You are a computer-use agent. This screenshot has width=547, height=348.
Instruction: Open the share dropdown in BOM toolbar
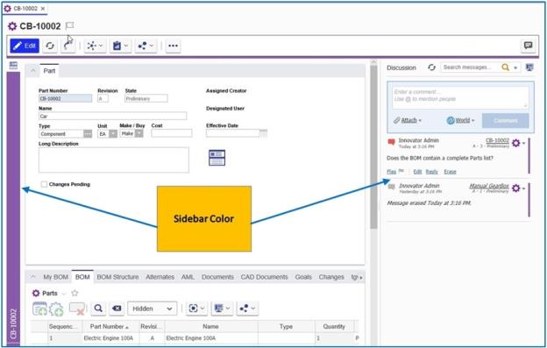[x=247, y=309]
